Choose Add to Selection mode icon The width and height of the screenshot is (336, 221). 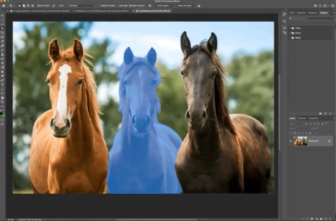[24, 6]
